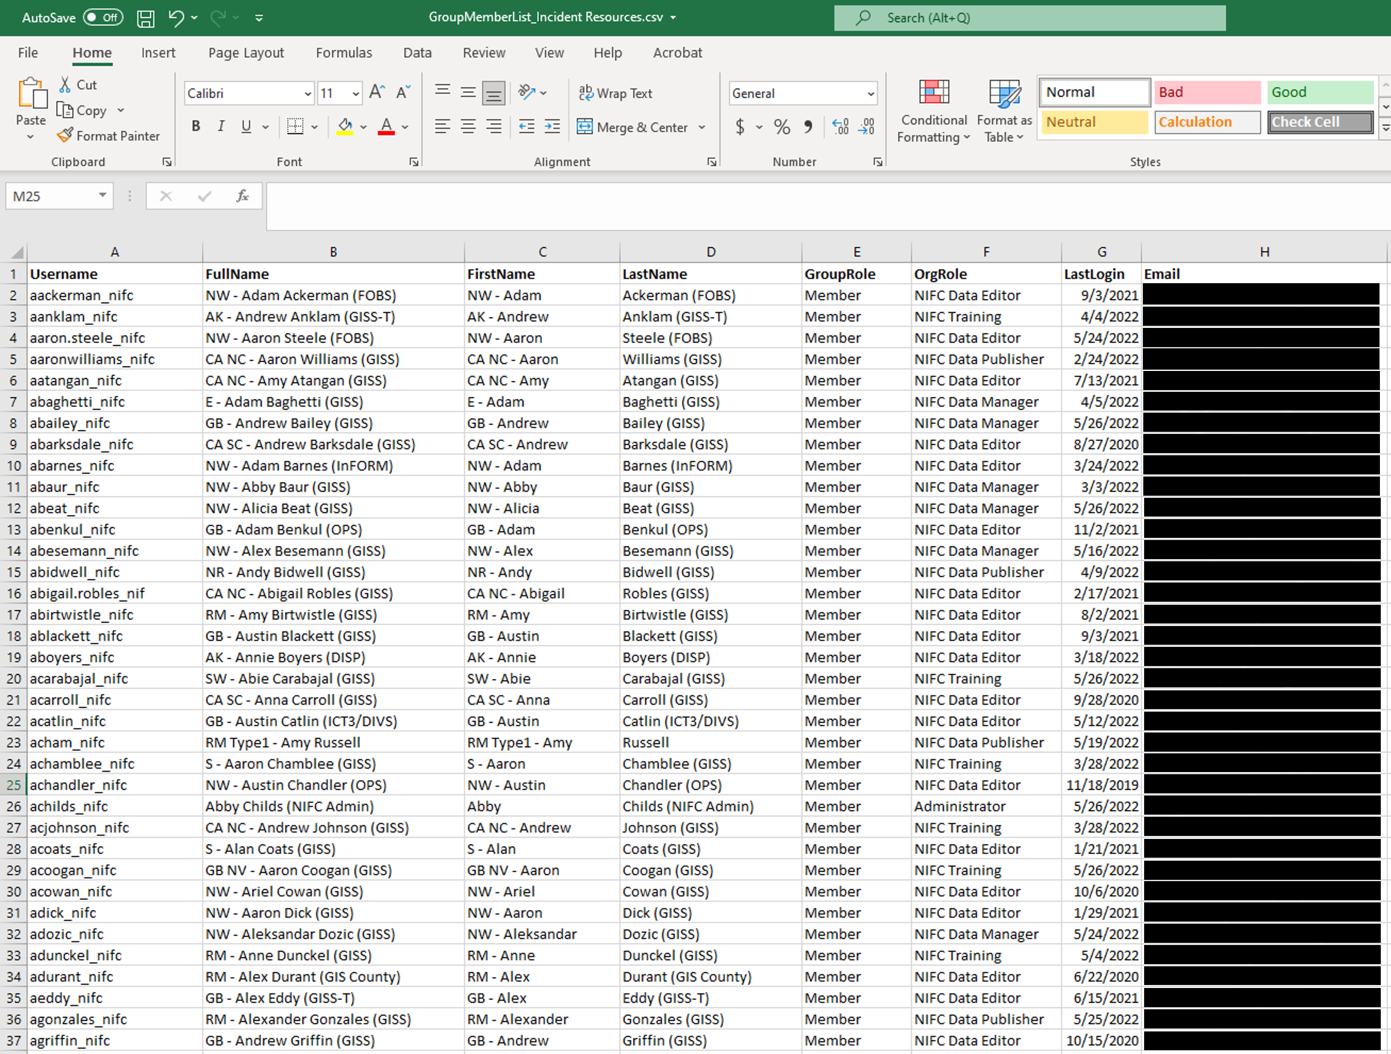Click the Save icon in title bar
The width and height of the screenshot is (1391, 1054).
pyautogui.click(x=145, y=17)
